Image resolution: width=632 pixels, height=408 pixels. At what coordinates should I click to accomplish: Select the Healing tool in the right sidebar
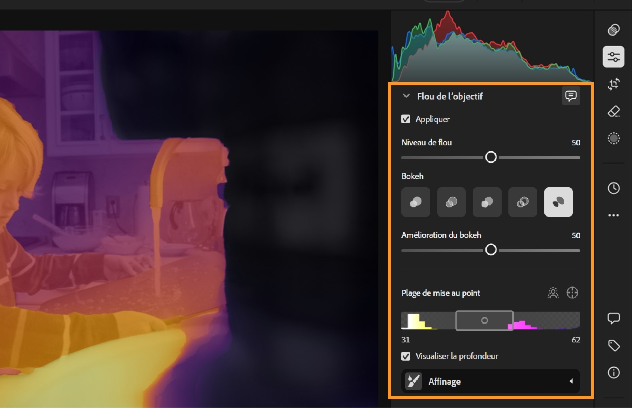click(x=614, y=30)
